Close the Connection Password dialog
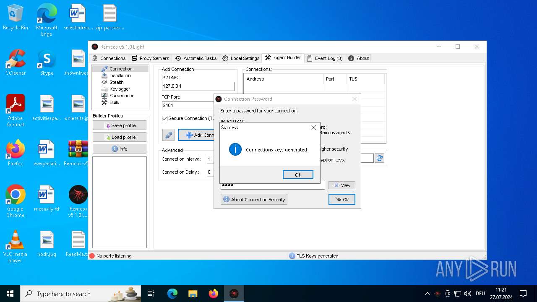 [355, 99]
